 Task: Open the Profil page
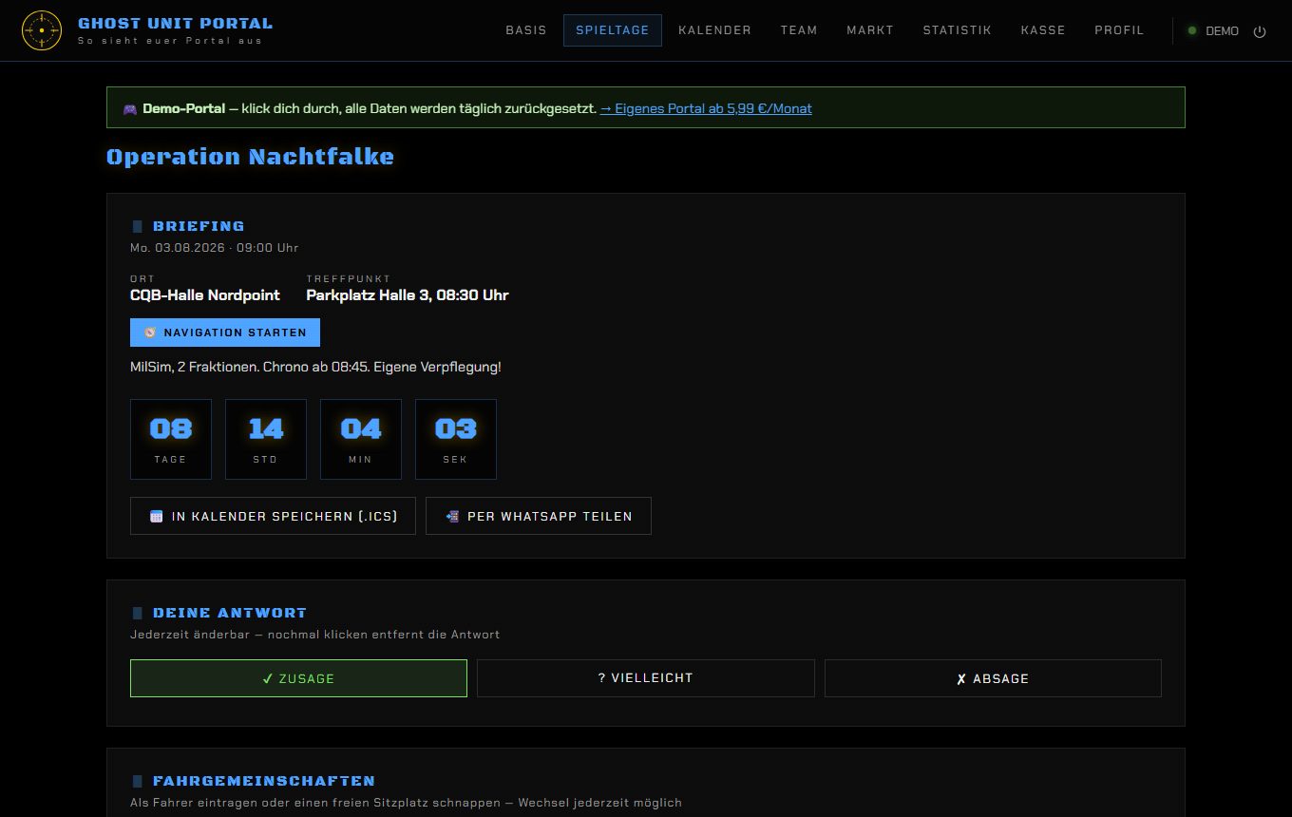(1119, 30)
